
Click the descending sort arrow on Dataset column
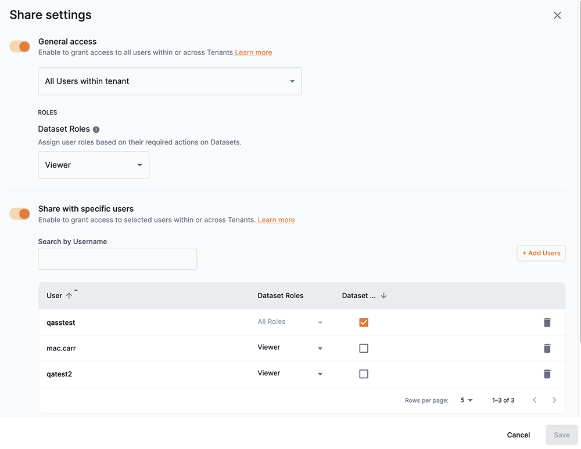pos(383,295)
